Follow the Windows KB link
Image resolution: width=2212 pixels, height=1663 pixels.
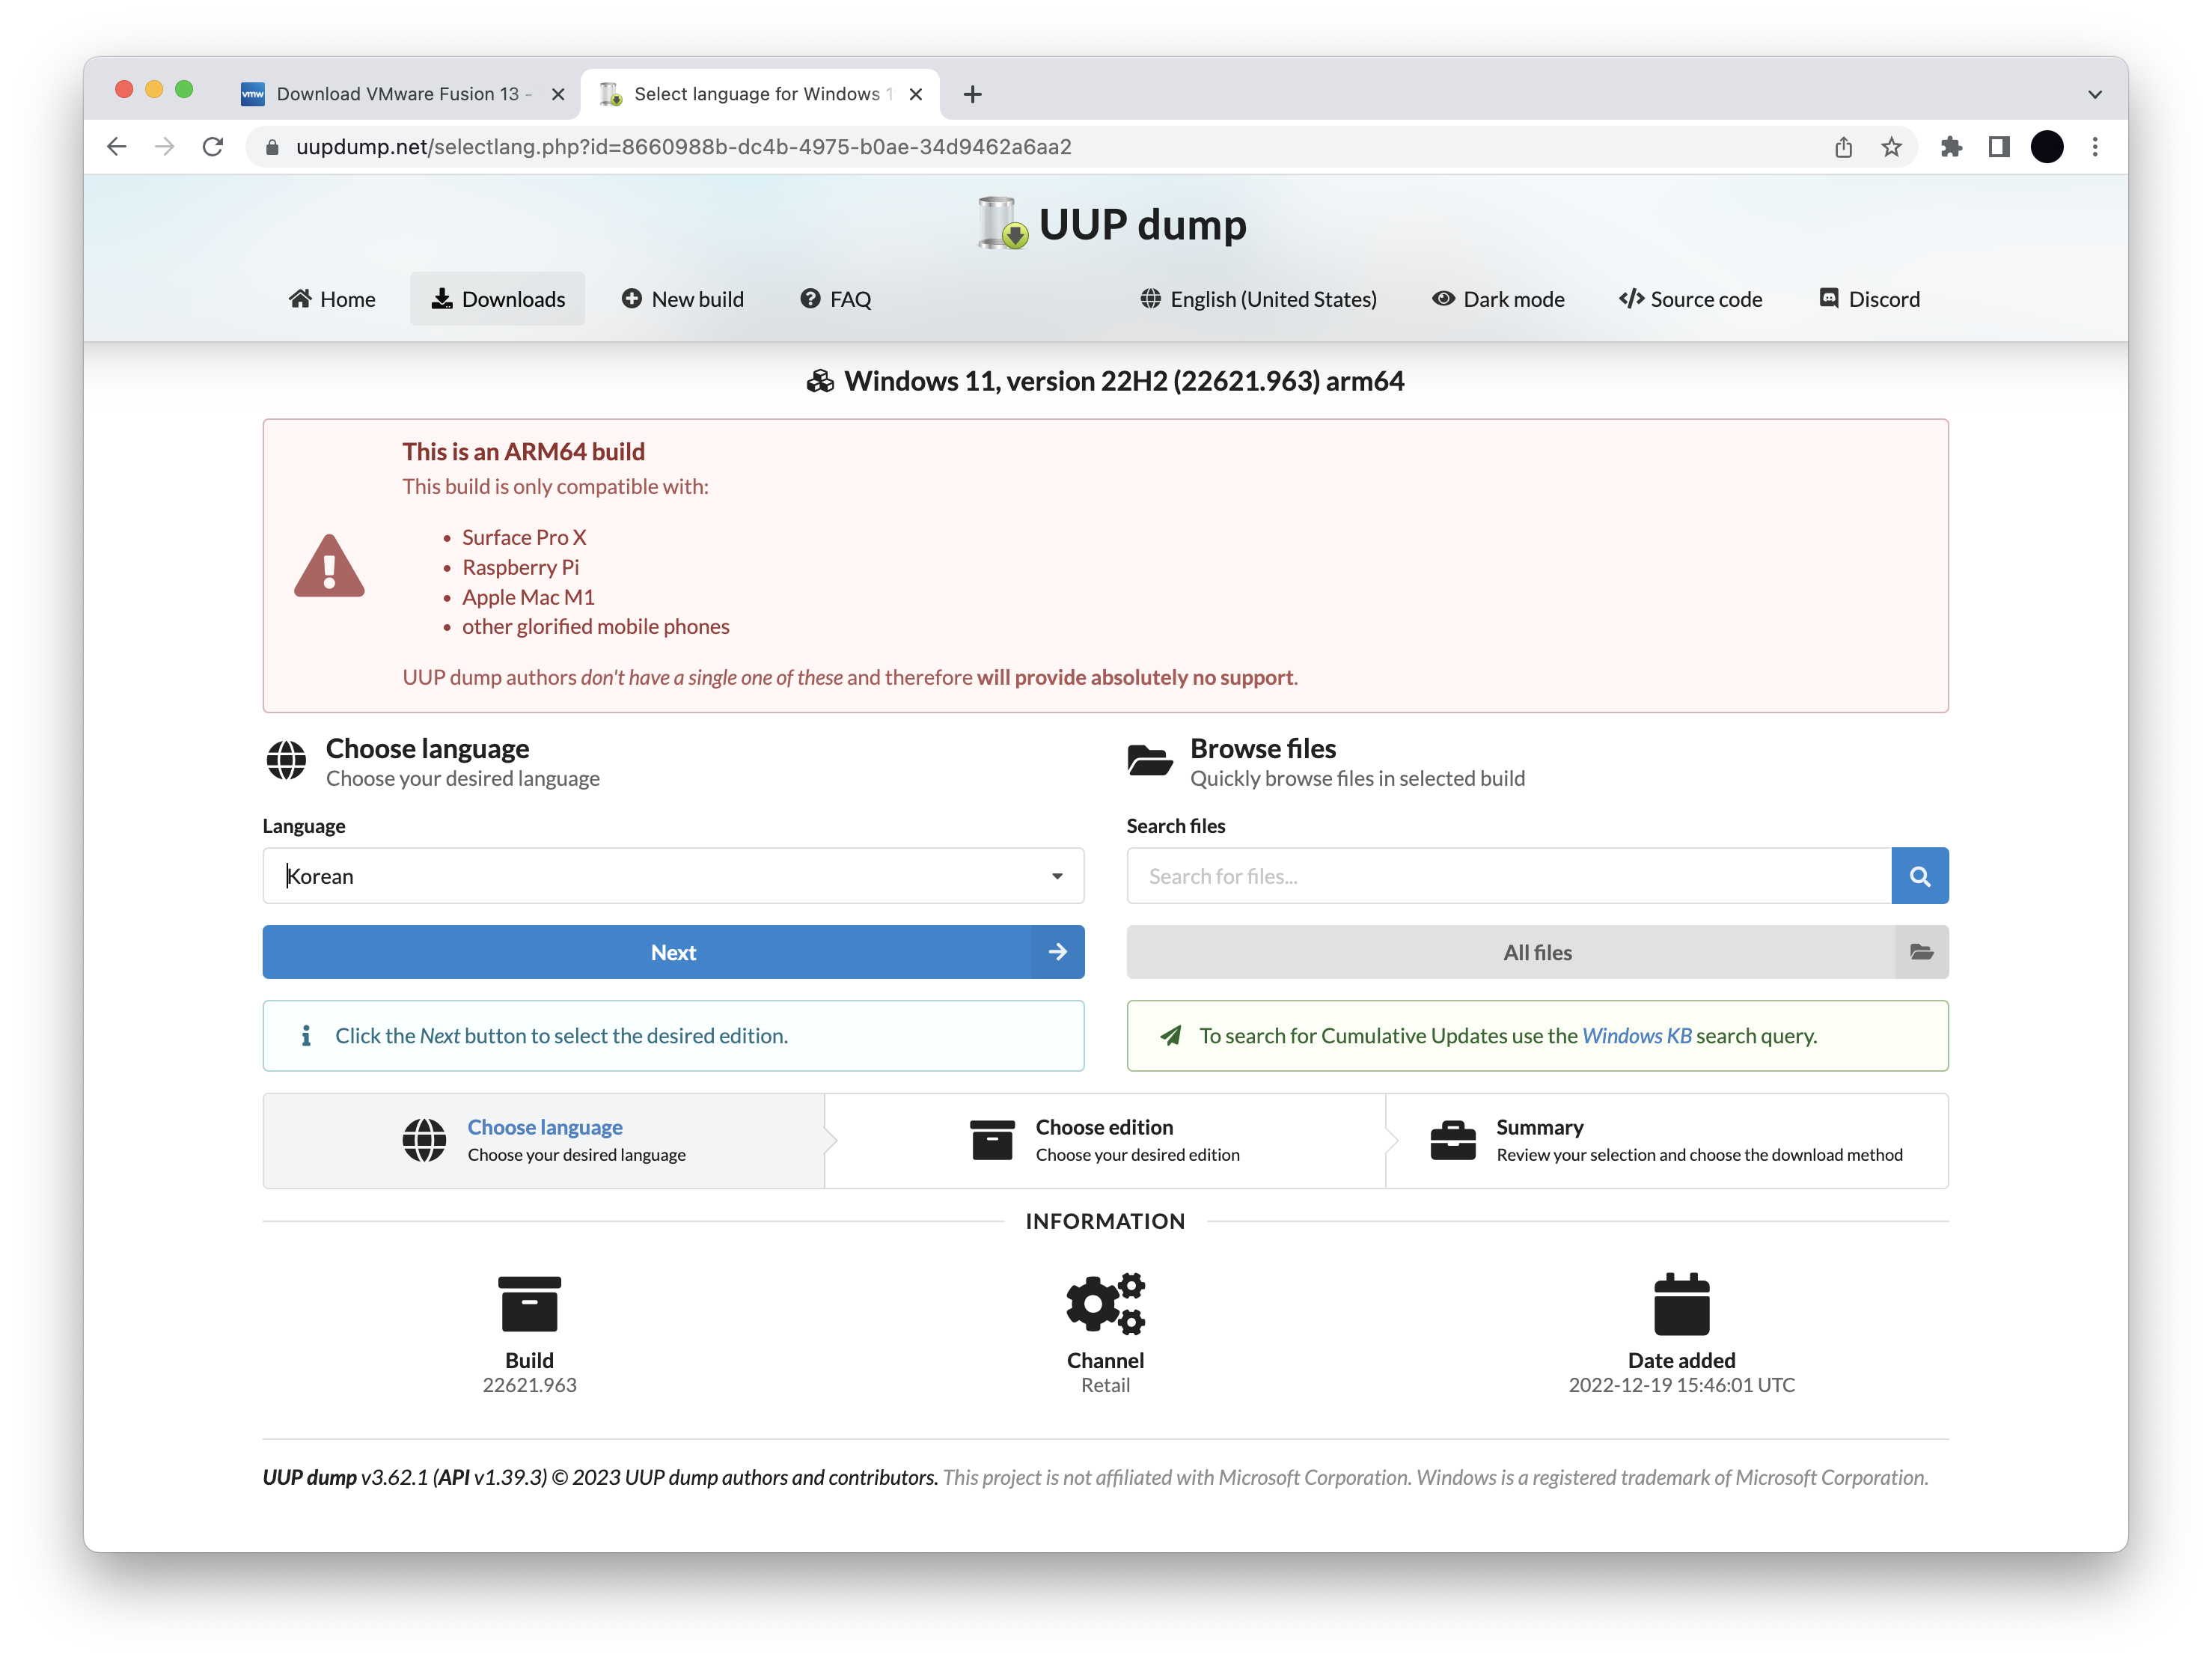[1636, 1036]
